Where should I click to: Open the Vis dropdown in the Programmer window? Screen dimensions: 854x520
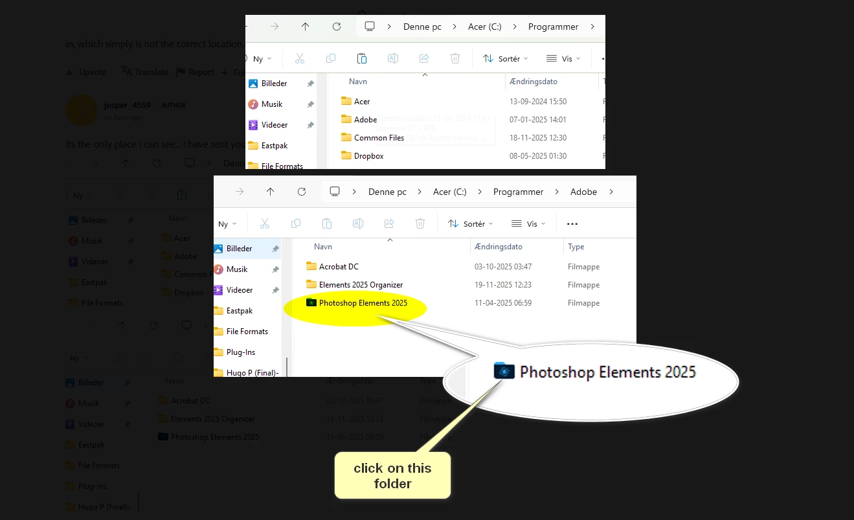563,59
